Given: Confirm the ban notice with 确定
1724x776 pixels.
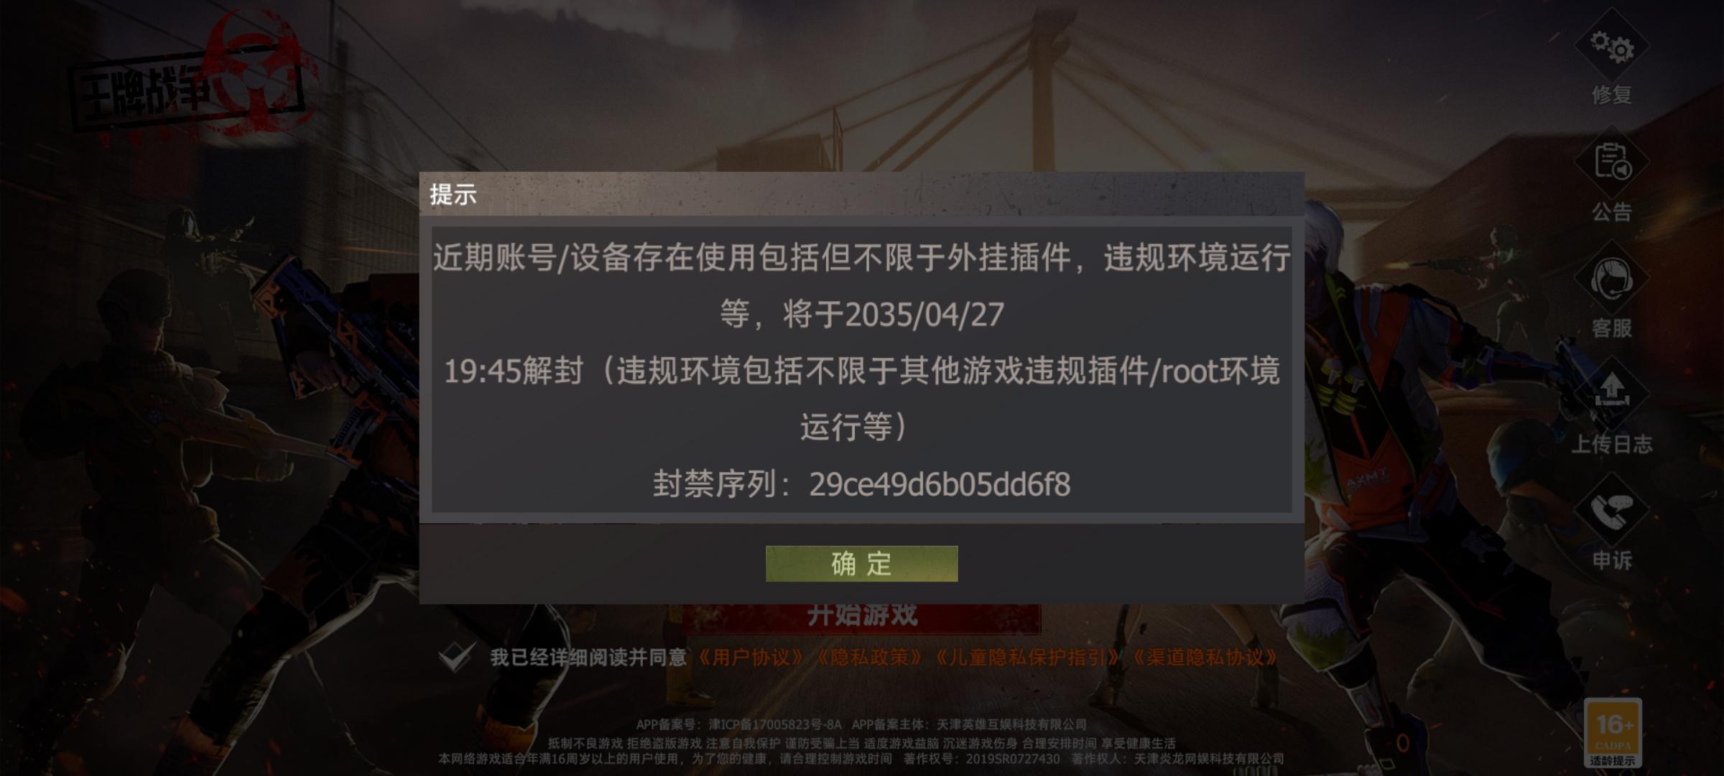Looking at the screenshot, I should click(x=861, y=563).
